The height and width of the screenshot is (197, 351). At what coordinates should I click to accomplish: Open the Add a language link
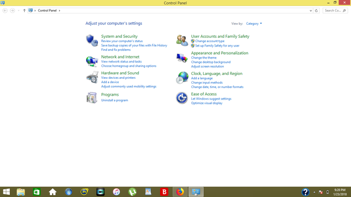tap(202, 78)
